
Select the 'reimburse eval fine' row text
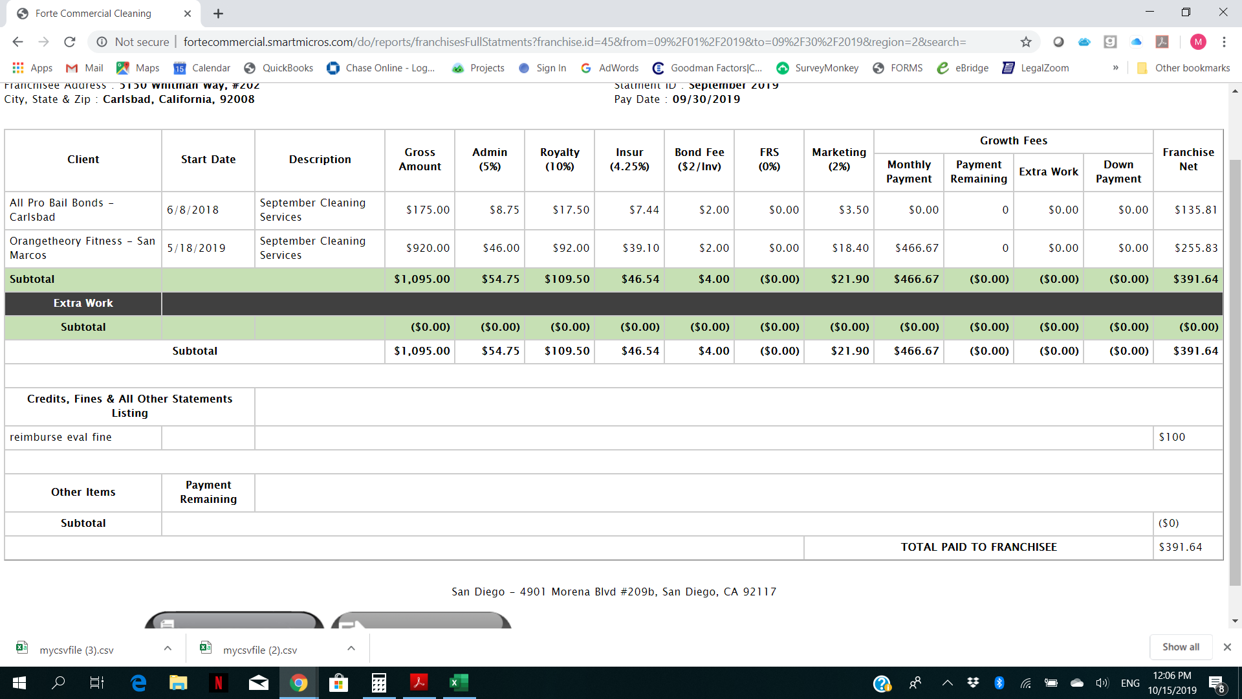(61, 438)
